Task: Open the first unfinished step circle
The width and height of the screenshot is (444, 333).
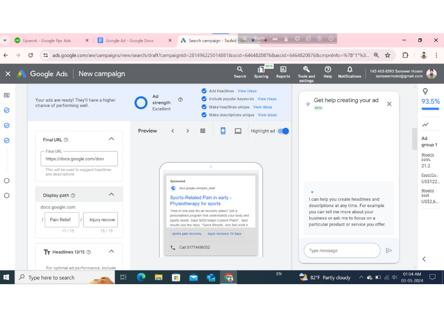Action: pyautogui.click(x=7, y=181)
